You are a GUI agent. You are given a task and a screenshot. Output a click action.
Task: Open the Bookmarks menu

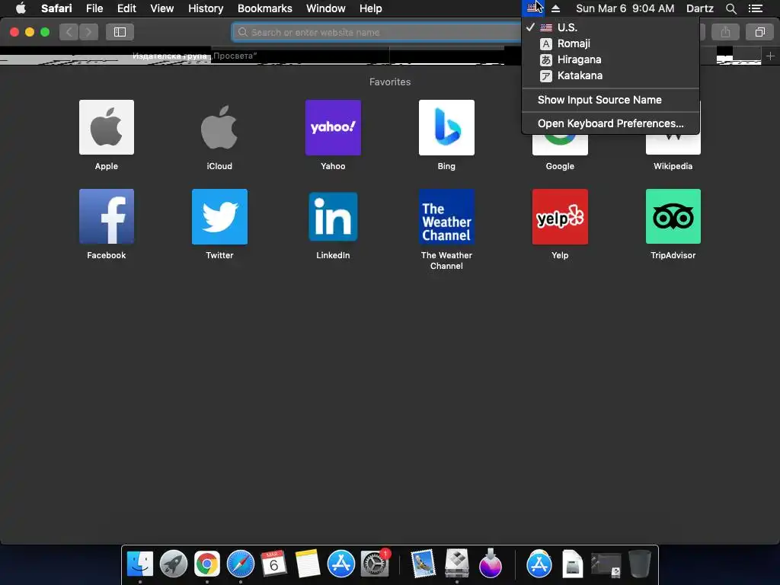[x=264, y=8]
